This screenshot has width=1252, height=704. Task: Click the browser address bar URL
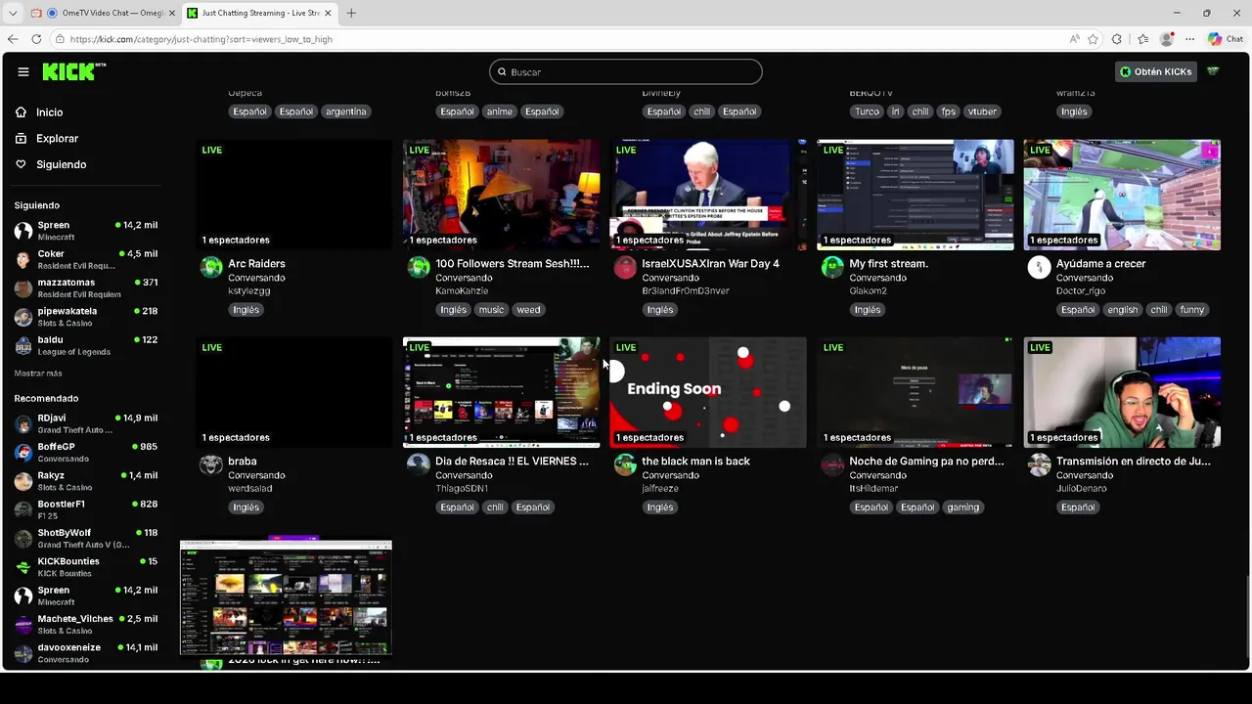tap(201, 39)
